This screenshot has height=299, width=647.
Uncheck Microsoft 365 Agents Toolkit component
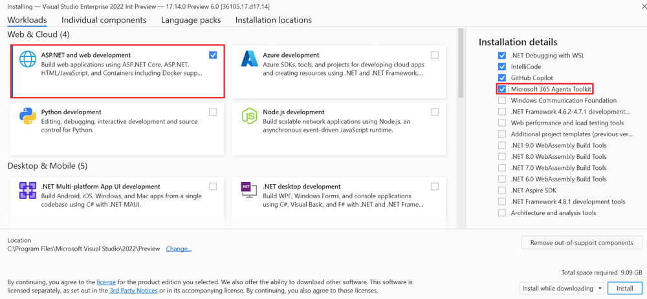502,89
